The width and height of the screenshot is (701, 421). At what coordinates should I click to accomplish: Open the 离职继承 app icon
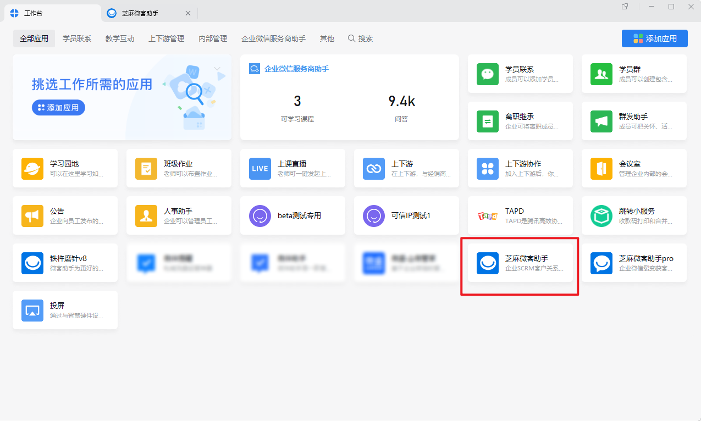tap(488, 121)
